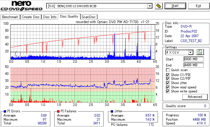This screenshot has height=127, width=210.
Task: Click the green refresh speed icon
Action: click(x=200, y=52)
